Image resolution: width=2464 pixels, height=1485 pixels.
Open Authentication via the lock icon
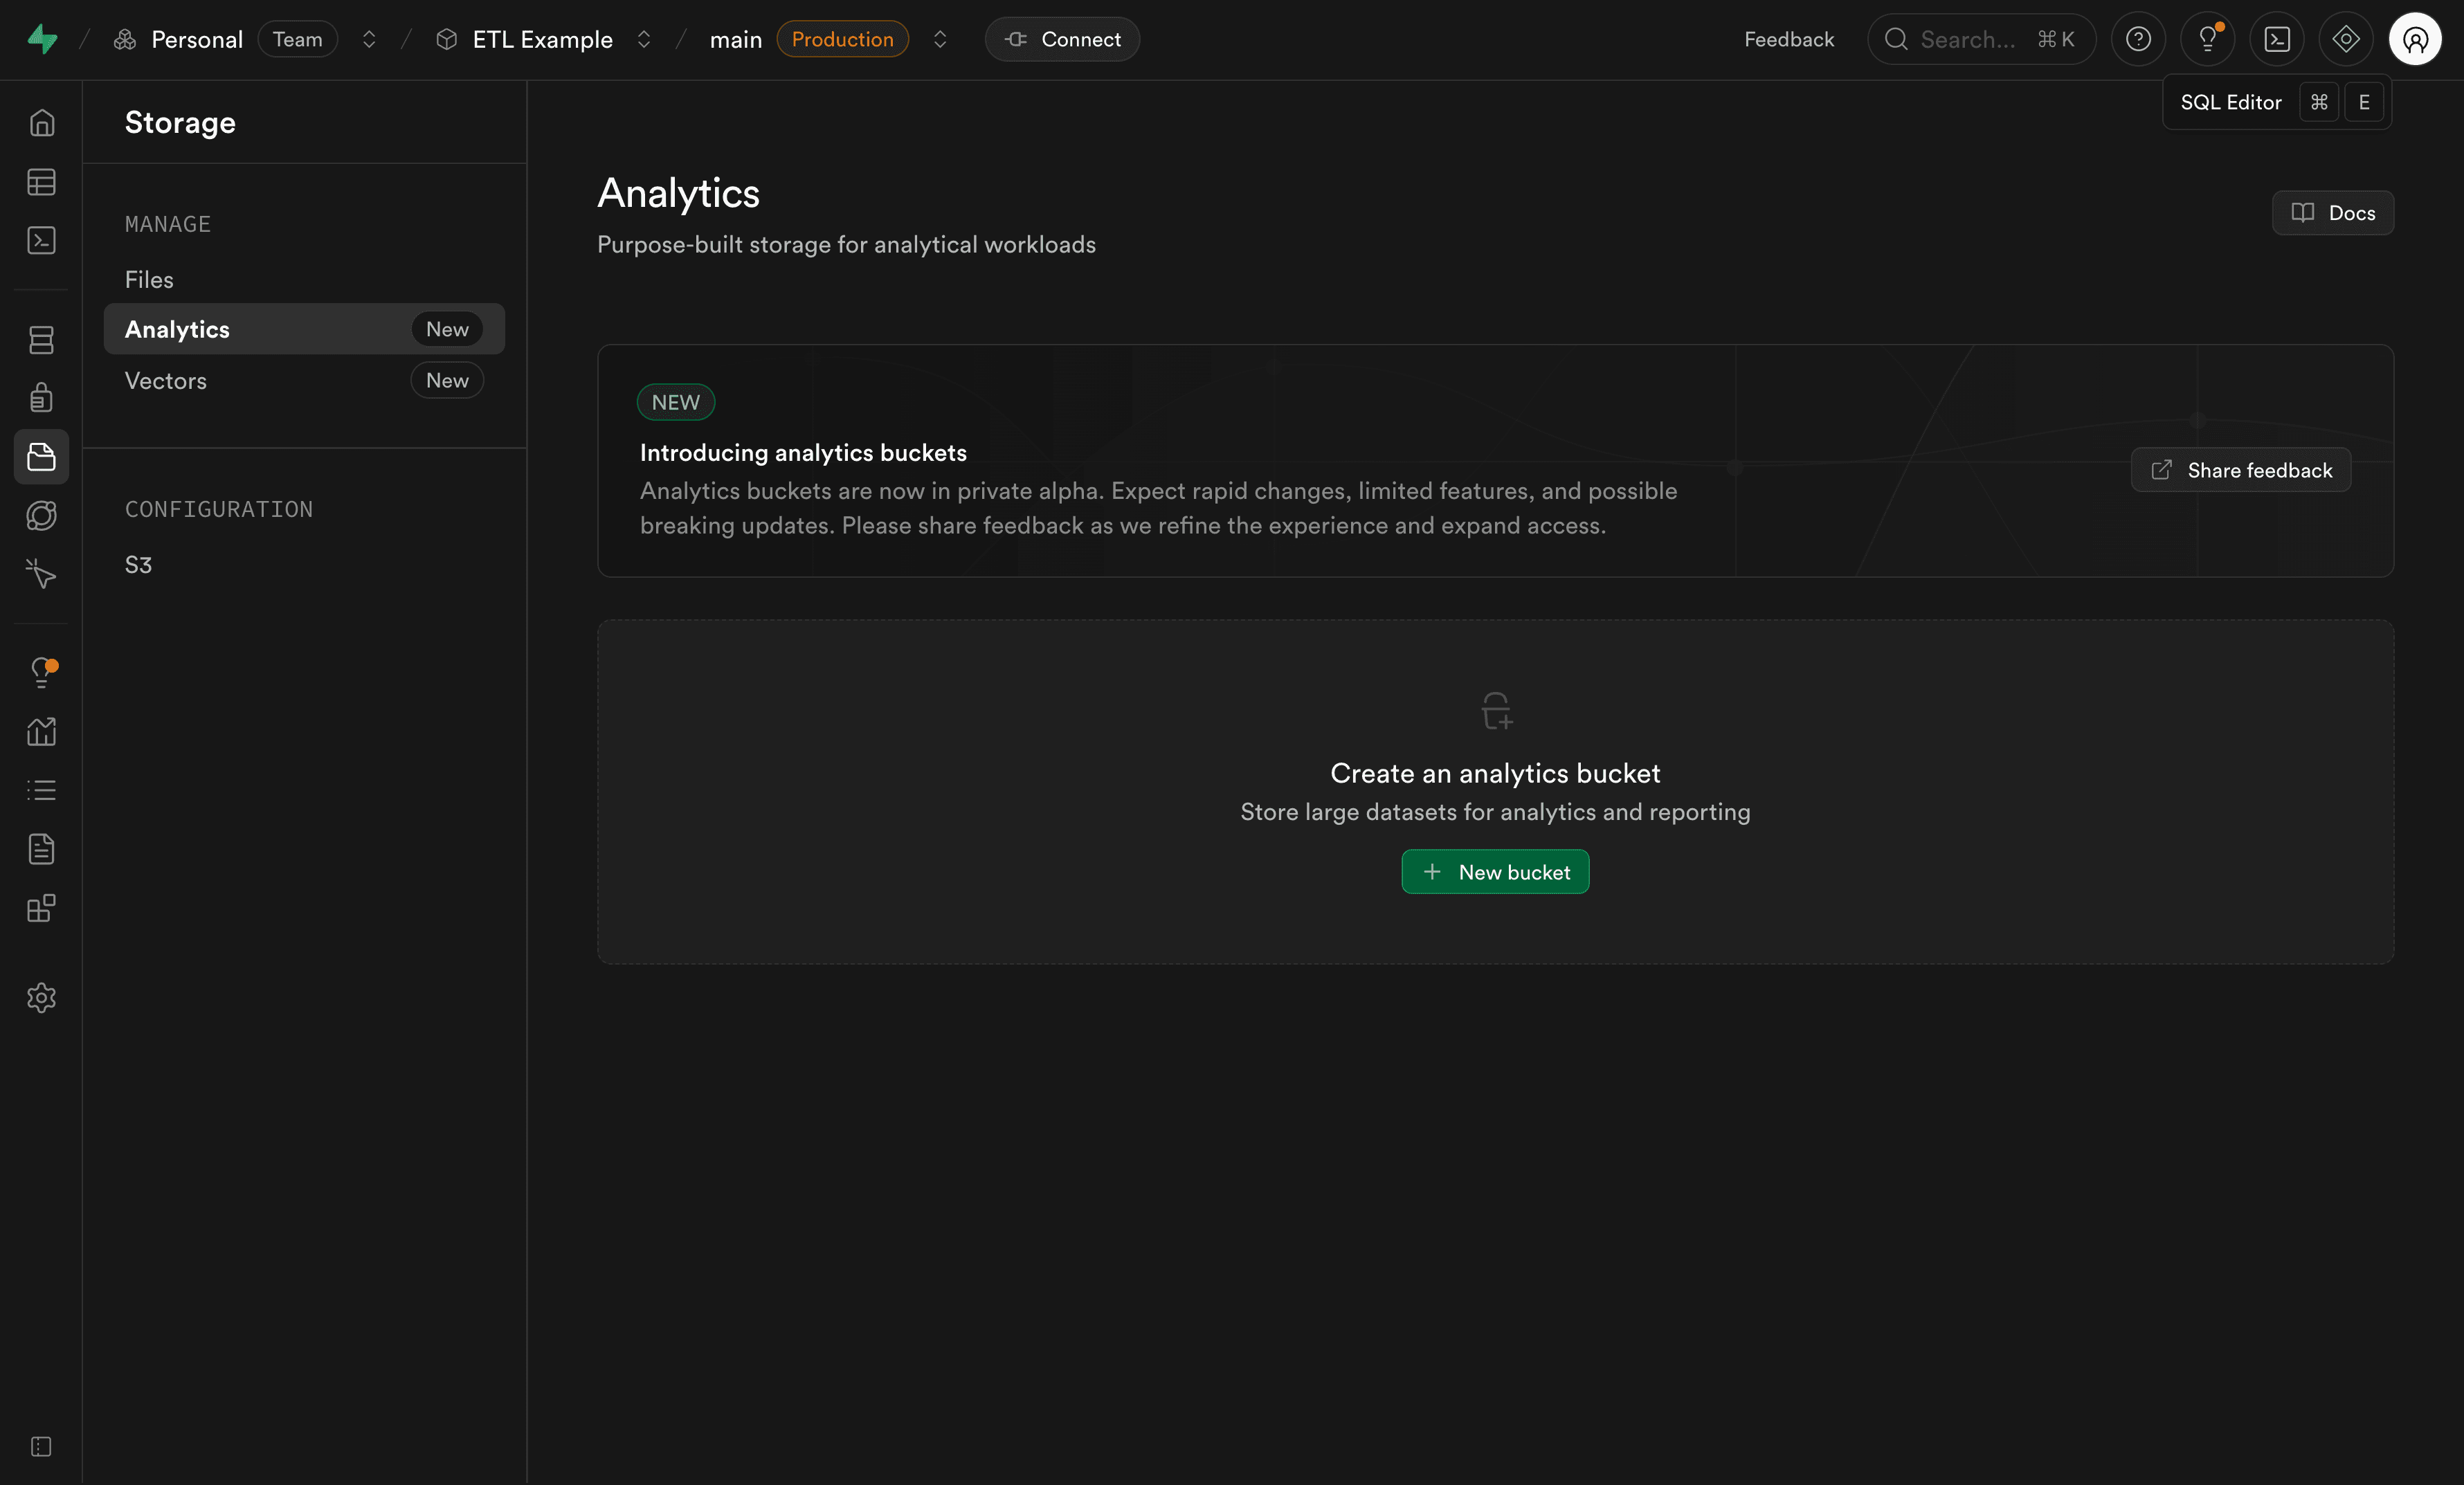(41, 397)
